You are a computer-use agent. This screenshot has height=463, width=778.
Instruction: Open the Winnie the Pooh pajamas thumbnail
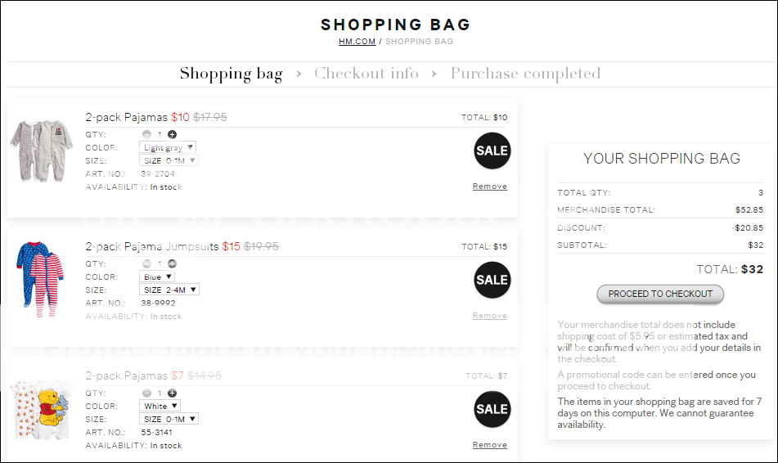40,409
